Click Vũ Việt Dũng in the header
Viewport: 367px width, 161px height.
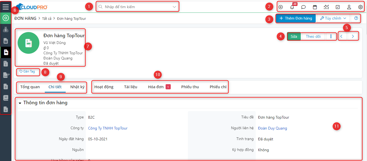pyautogui.click(x=55, y=43)
